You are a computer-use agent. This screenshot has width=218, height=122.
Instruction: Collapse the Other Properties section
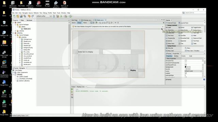(x=166, y=59)
